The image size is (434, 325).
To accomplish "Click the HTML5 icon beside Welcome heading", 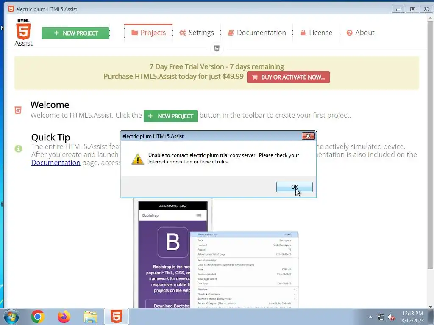I will [18, 110].
